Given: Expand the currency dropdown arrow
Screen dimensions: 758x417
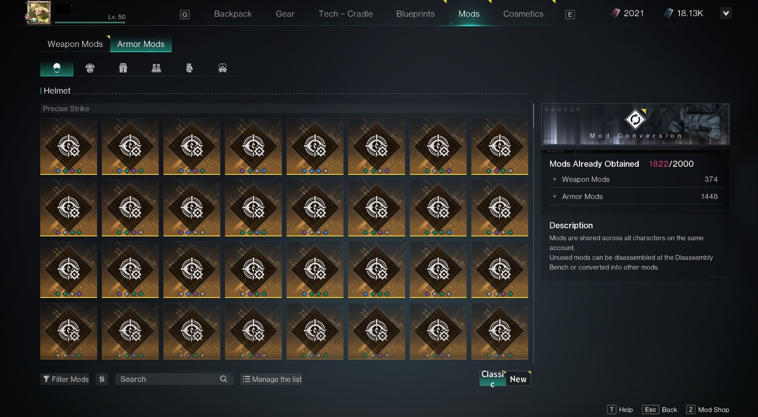Looking at the screenshot, I should (x=726, y=13).
